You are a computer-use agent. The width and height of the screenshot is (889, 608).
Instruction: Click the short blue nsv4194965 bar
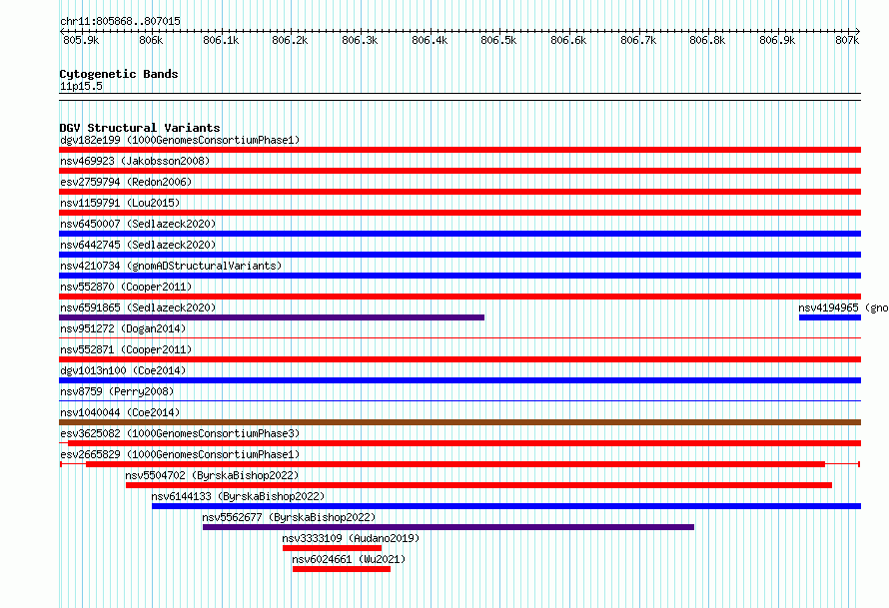830,317
